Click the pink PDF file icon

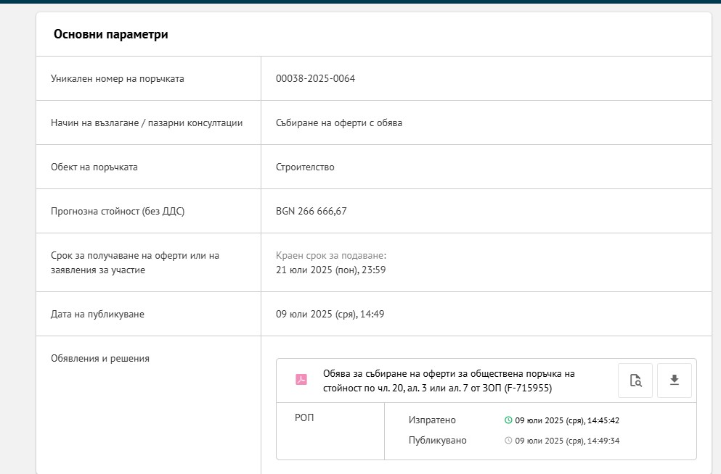tap(301, 380)
